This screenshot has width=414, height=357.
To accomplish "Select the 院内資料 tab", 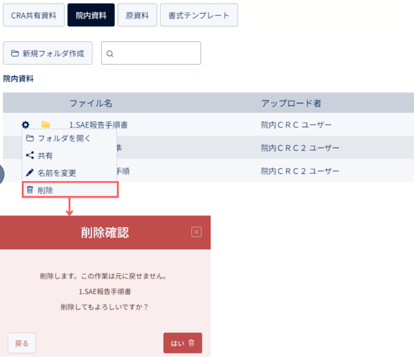I will [91, 15].
